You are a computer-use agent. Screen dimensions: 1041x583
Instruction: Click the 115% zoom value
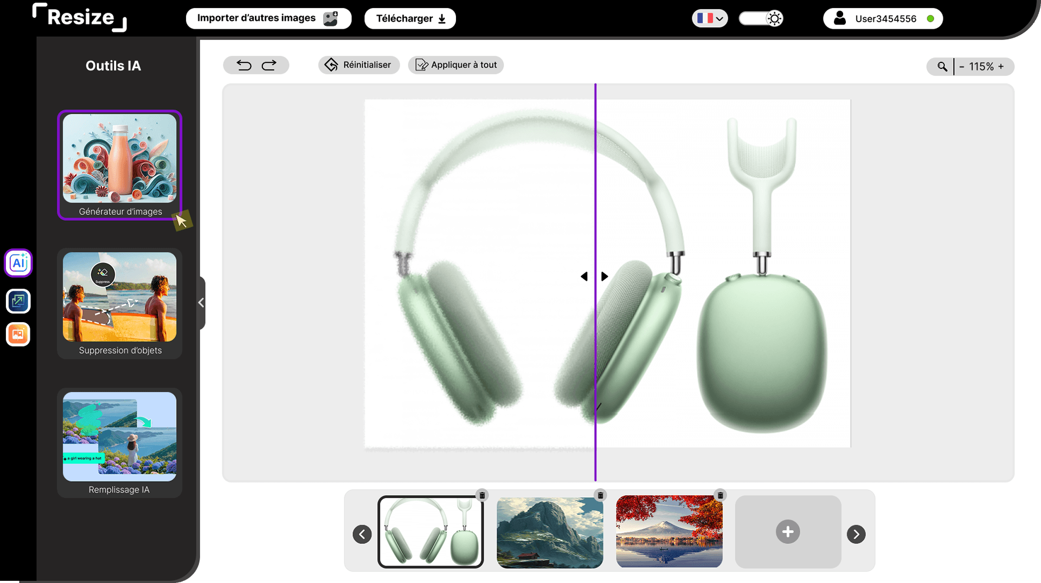click(x=981, y=67)
